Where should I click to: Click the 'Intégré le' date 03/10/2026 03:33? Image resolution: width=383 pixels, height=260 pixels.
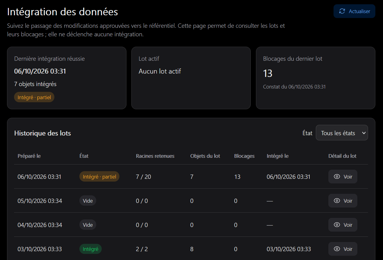coord(289,249)
